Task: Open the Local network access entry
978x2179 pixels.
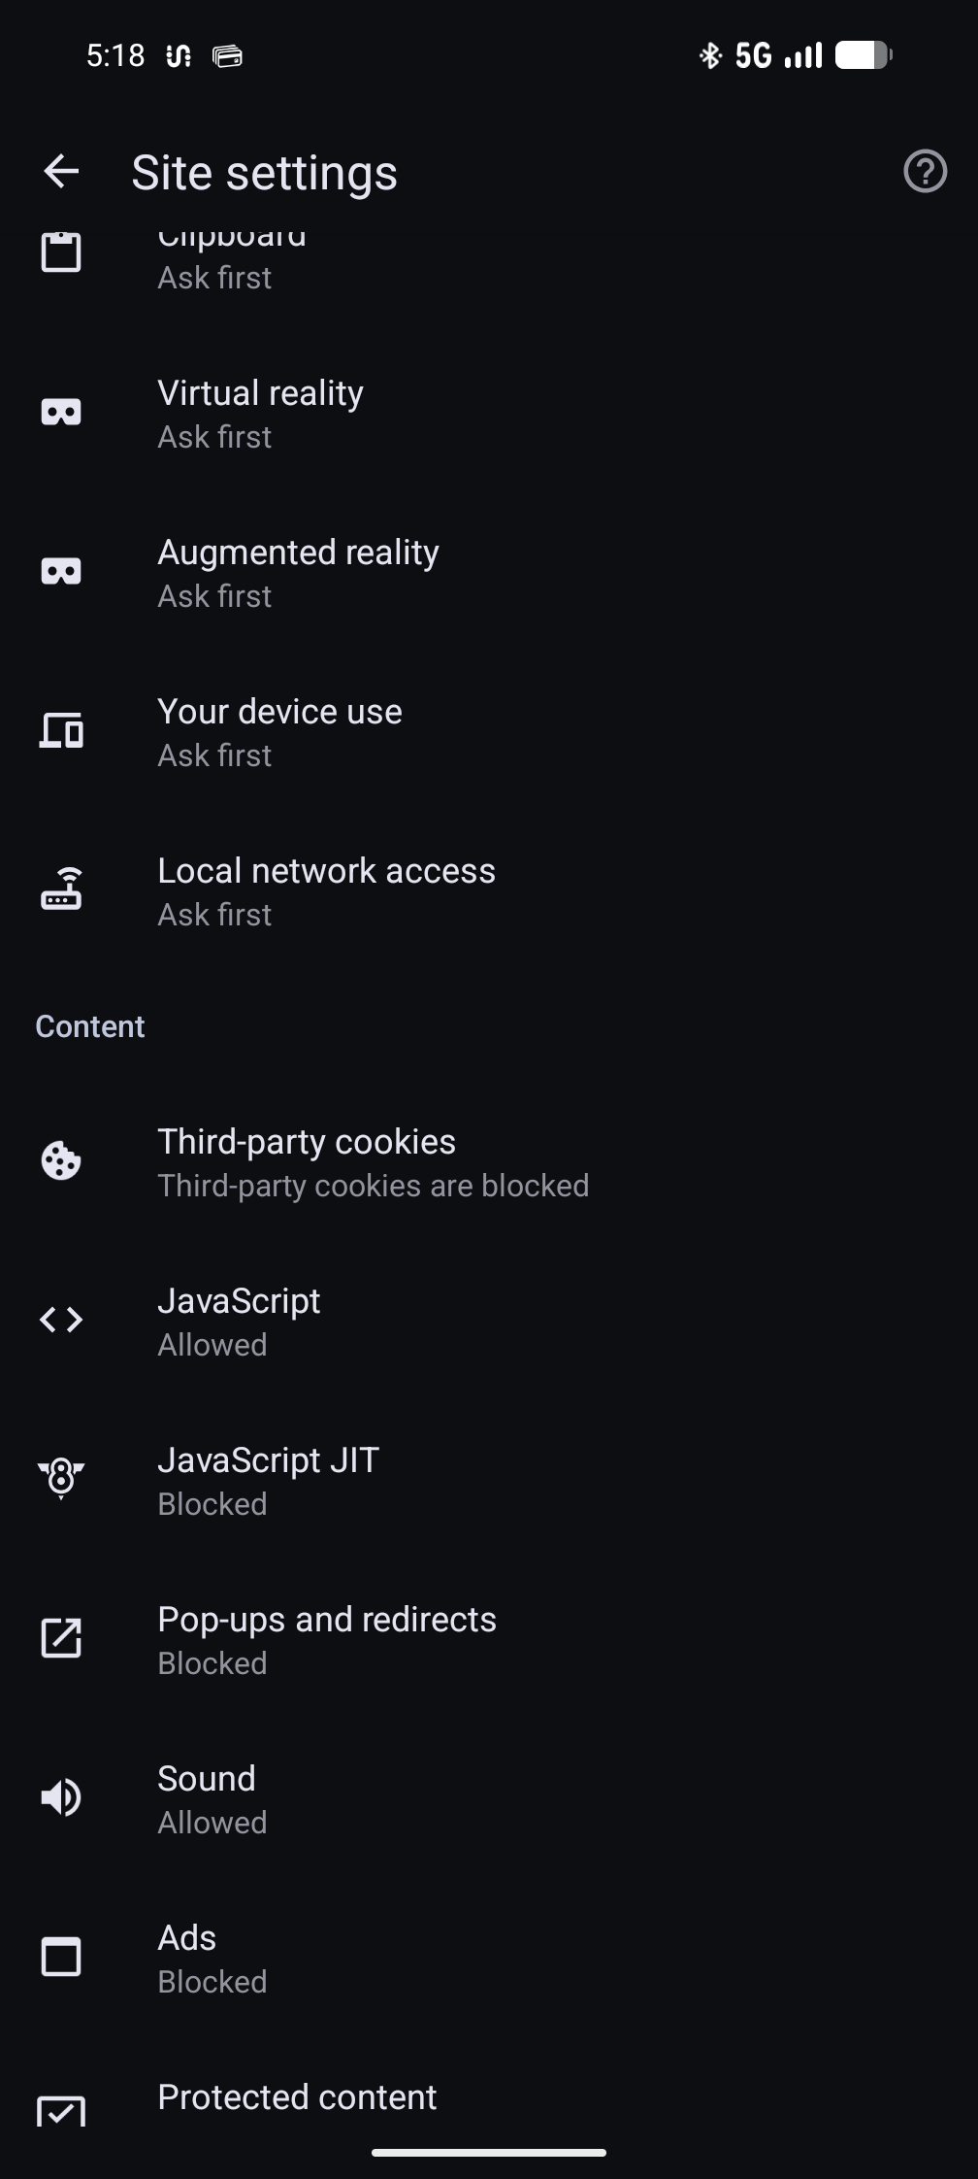Action: pyautogui.click(x=326, y=891)
